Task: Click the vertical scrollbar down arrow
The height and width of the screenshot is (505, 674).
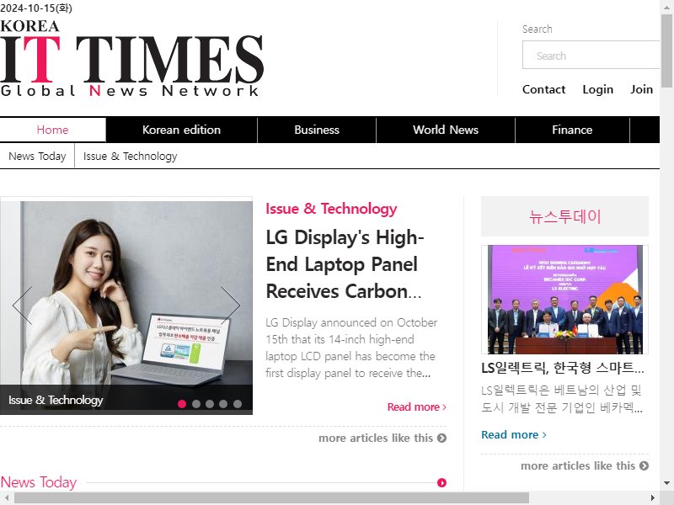Action: coord(666,483)
